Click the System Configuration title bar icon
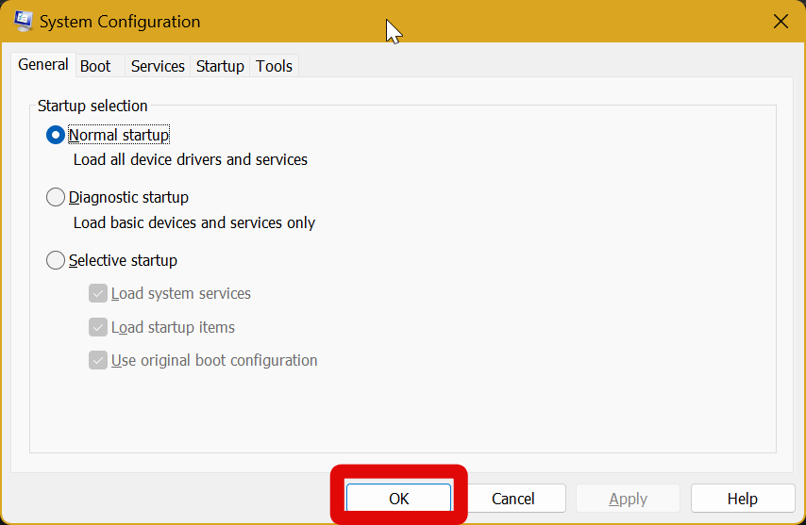Viewport: 806px width, 525px height. 24,21
